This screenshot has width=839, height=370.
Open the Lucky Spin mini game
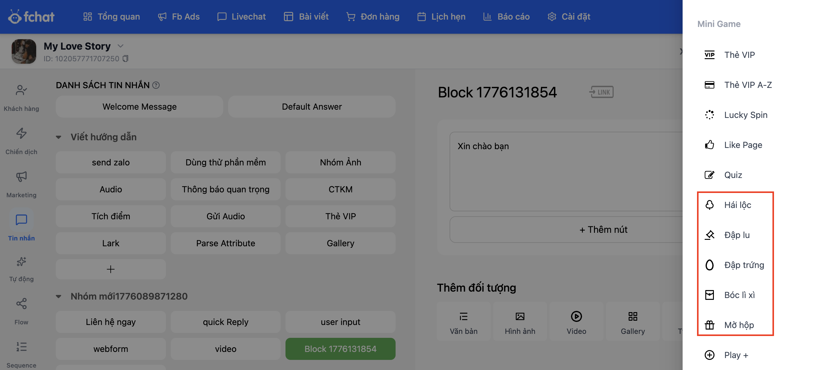tap(745, 115)
